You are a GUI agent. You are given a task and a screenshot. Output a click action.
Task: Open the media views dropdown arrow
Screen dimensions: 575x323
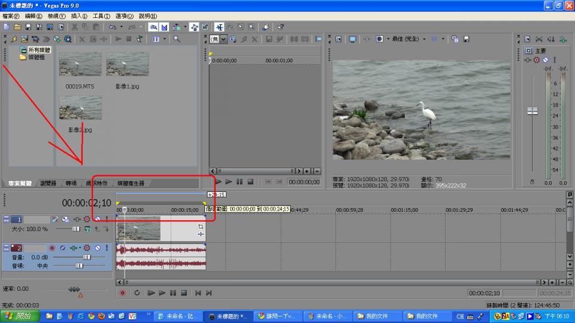[164, 39]
